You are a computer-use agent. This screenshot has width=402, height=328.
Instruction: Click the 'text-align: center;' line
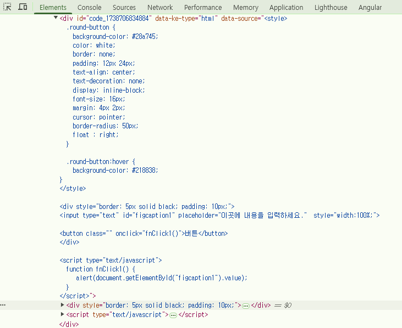[x=104, y=72]
